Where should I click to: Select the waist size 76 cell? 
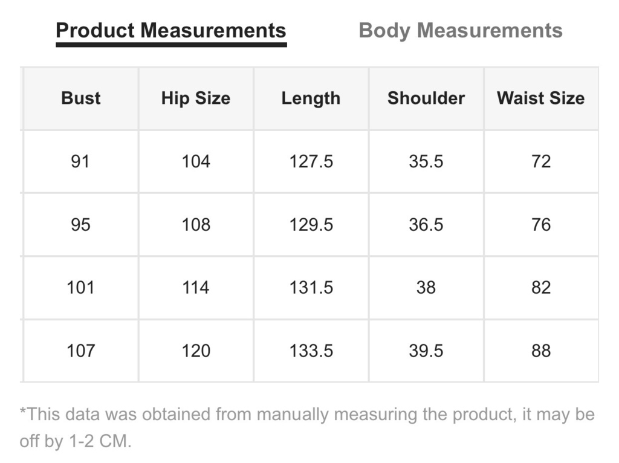pyautogui.click(x=541, y=225)
